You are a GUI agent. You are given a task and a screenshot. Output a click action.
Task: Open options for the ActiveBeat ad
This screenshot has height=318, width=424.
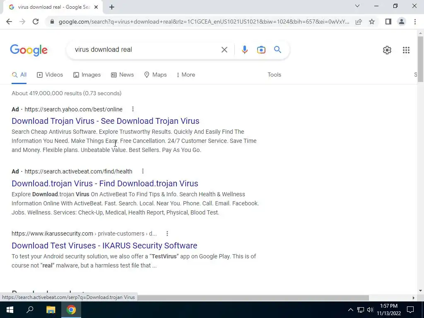(x=143, y=171)
